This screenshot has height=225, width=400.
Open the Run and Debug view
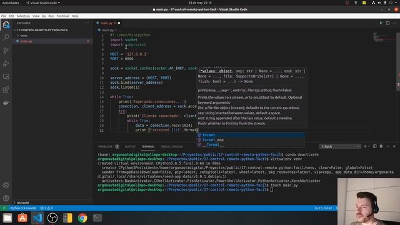coord(6,63)
